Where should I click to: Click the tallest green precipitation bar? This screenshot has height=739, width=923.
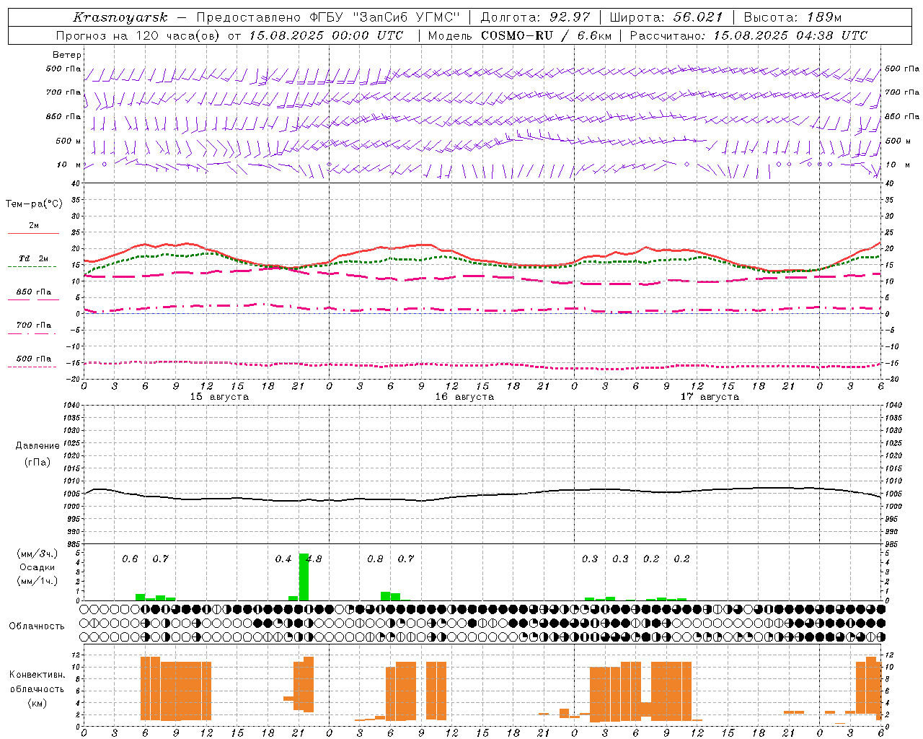tap(304, 577)
